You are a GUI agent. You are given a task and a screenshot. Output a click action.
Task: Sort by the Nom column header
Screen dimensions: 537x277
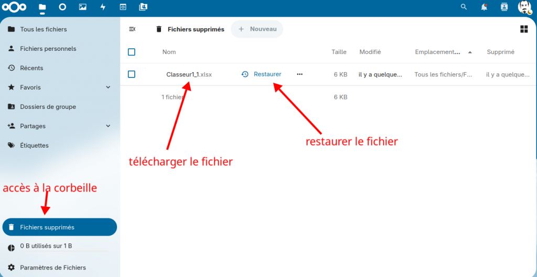[169, 52]
